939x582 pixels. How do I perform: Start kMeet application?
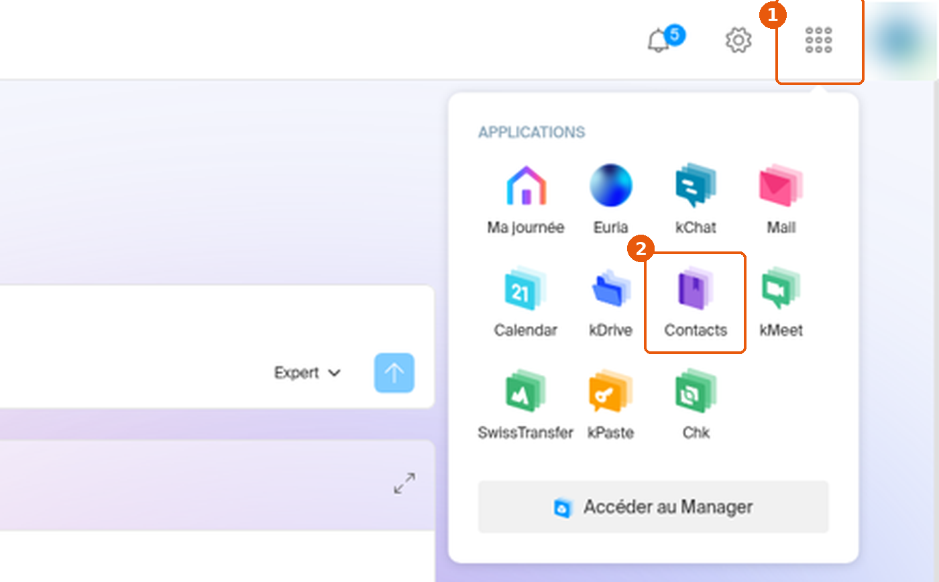[781, 302]
